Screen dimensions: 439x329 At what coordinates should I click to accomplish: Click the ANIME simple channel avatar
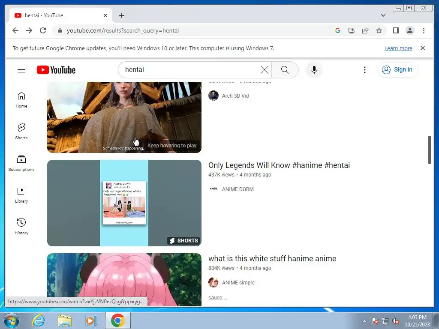(x=213, y=282)
